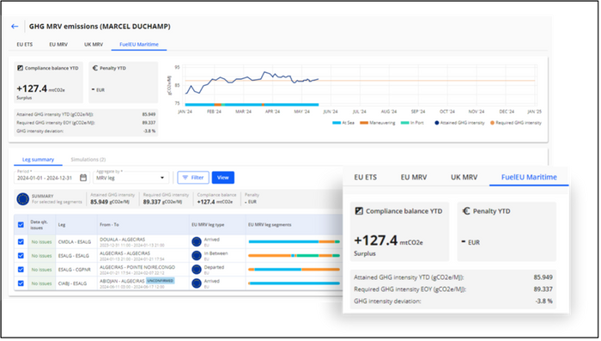Click the ESALG - CGPNR leg cell
The height and width of the screenshot is (341, 601).
tap(75, 270)
